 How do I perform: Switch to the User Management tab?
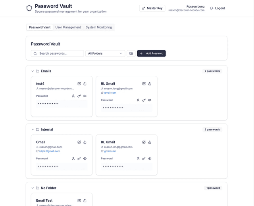coord(68,27)
